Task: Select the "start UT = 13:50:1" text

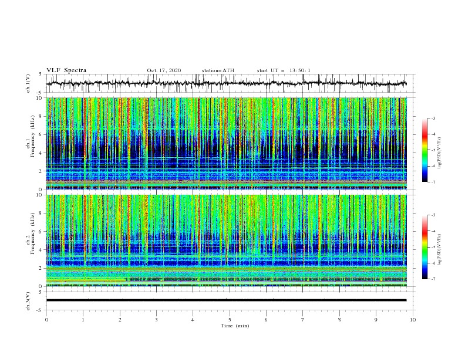Action: (x=284, y=70)
